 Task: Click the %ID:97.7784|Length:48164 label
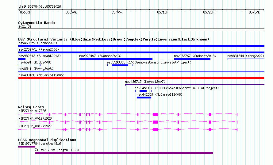click(40, 144)
